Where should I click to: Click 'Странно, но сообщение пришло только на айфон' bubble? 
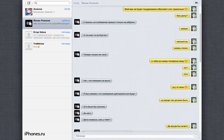tap(109, 22)
